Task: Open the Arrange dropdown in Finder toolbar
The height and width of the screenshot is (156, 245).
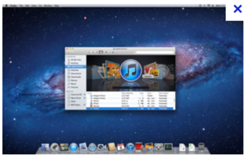Action: (x=114, y=52)
